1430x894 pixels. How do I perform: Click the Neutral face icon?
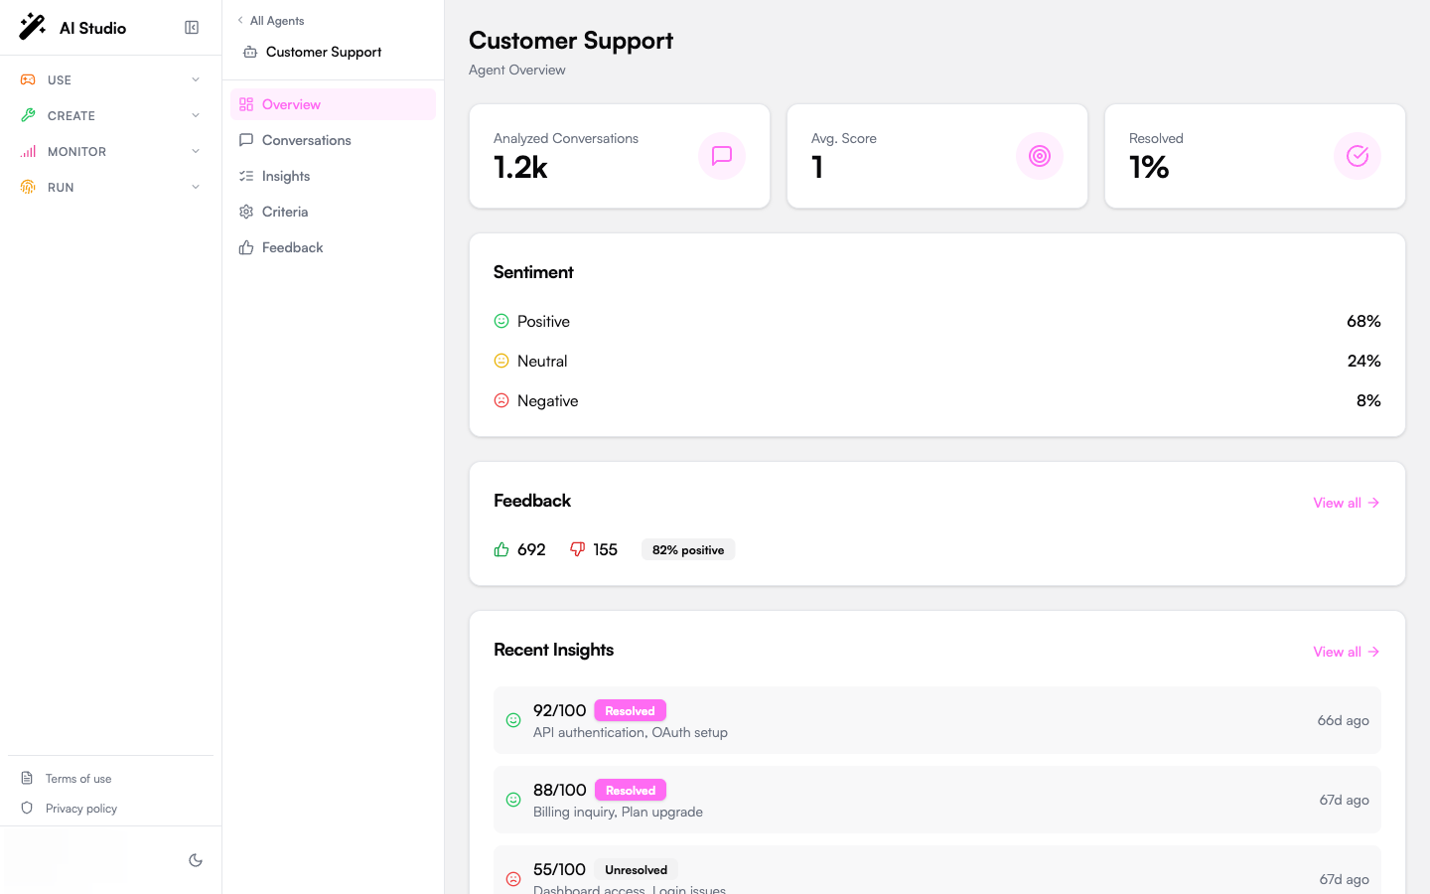pyautogui.click(x=501, y=361)
